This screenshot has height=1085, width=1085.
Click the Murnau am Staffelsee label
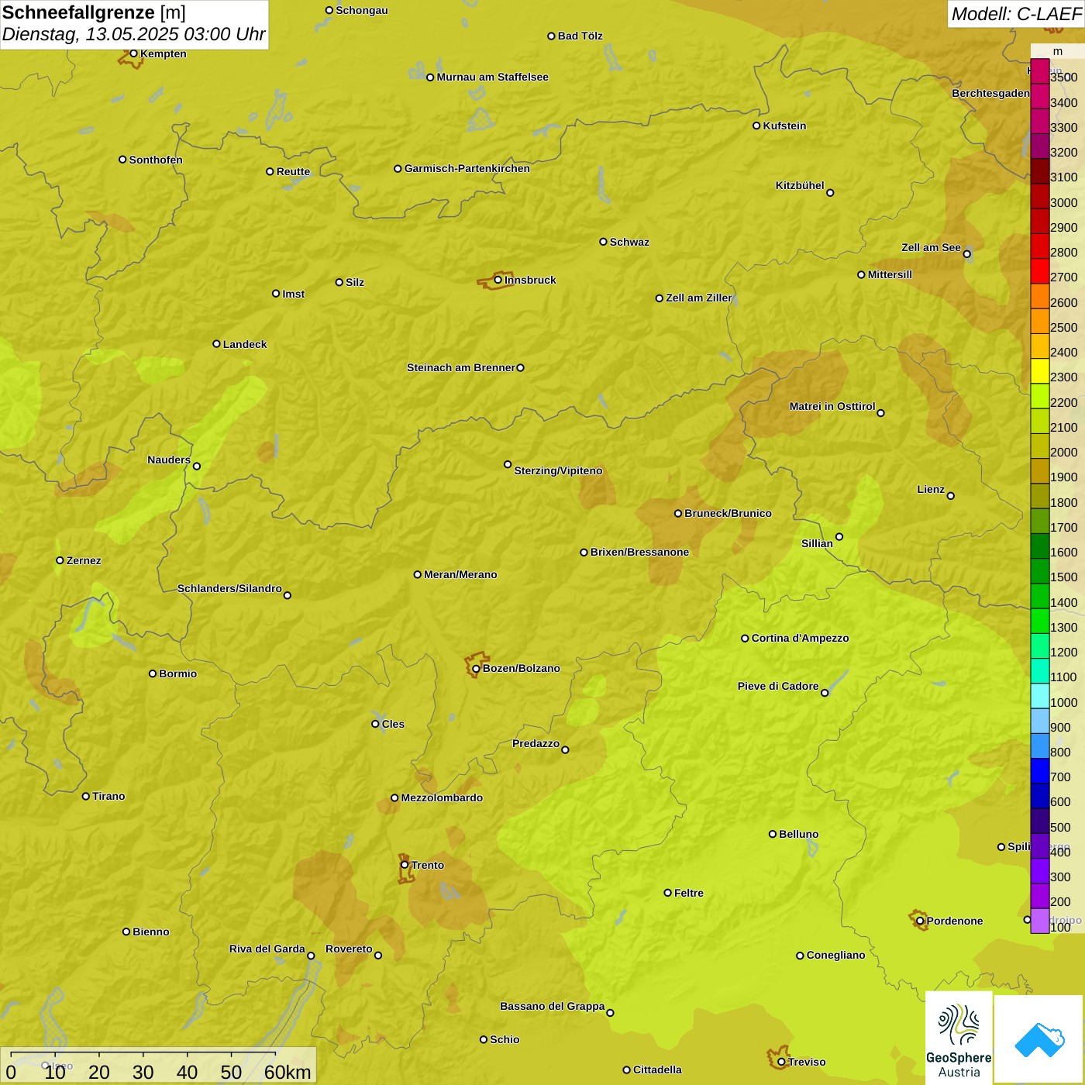click(492, 77)
